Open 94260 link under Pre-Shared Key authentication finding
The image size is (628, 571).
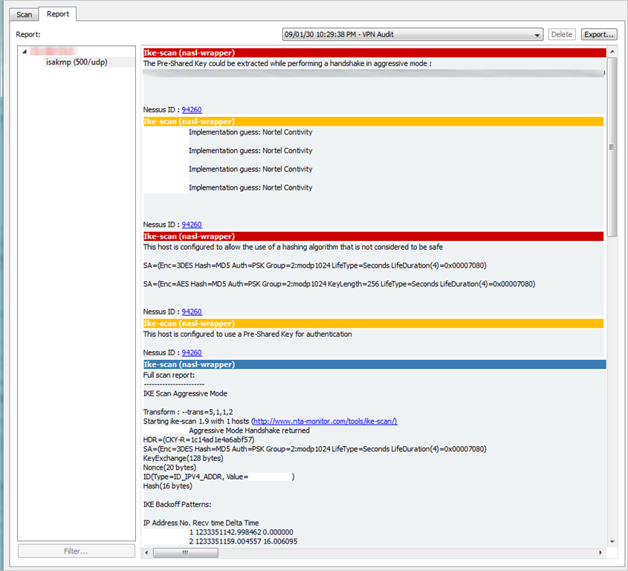coord(192,352)
